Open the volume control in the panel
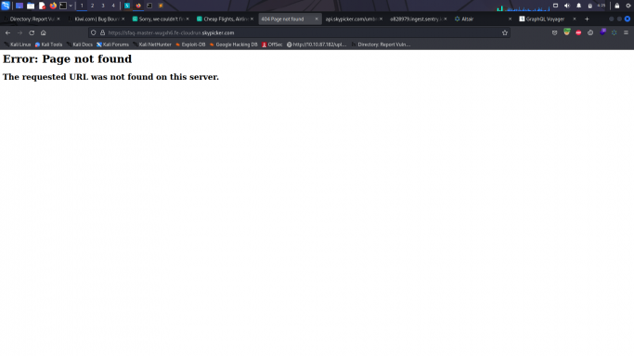The width and height of the screenshot is (634, 356). point(567,6)
